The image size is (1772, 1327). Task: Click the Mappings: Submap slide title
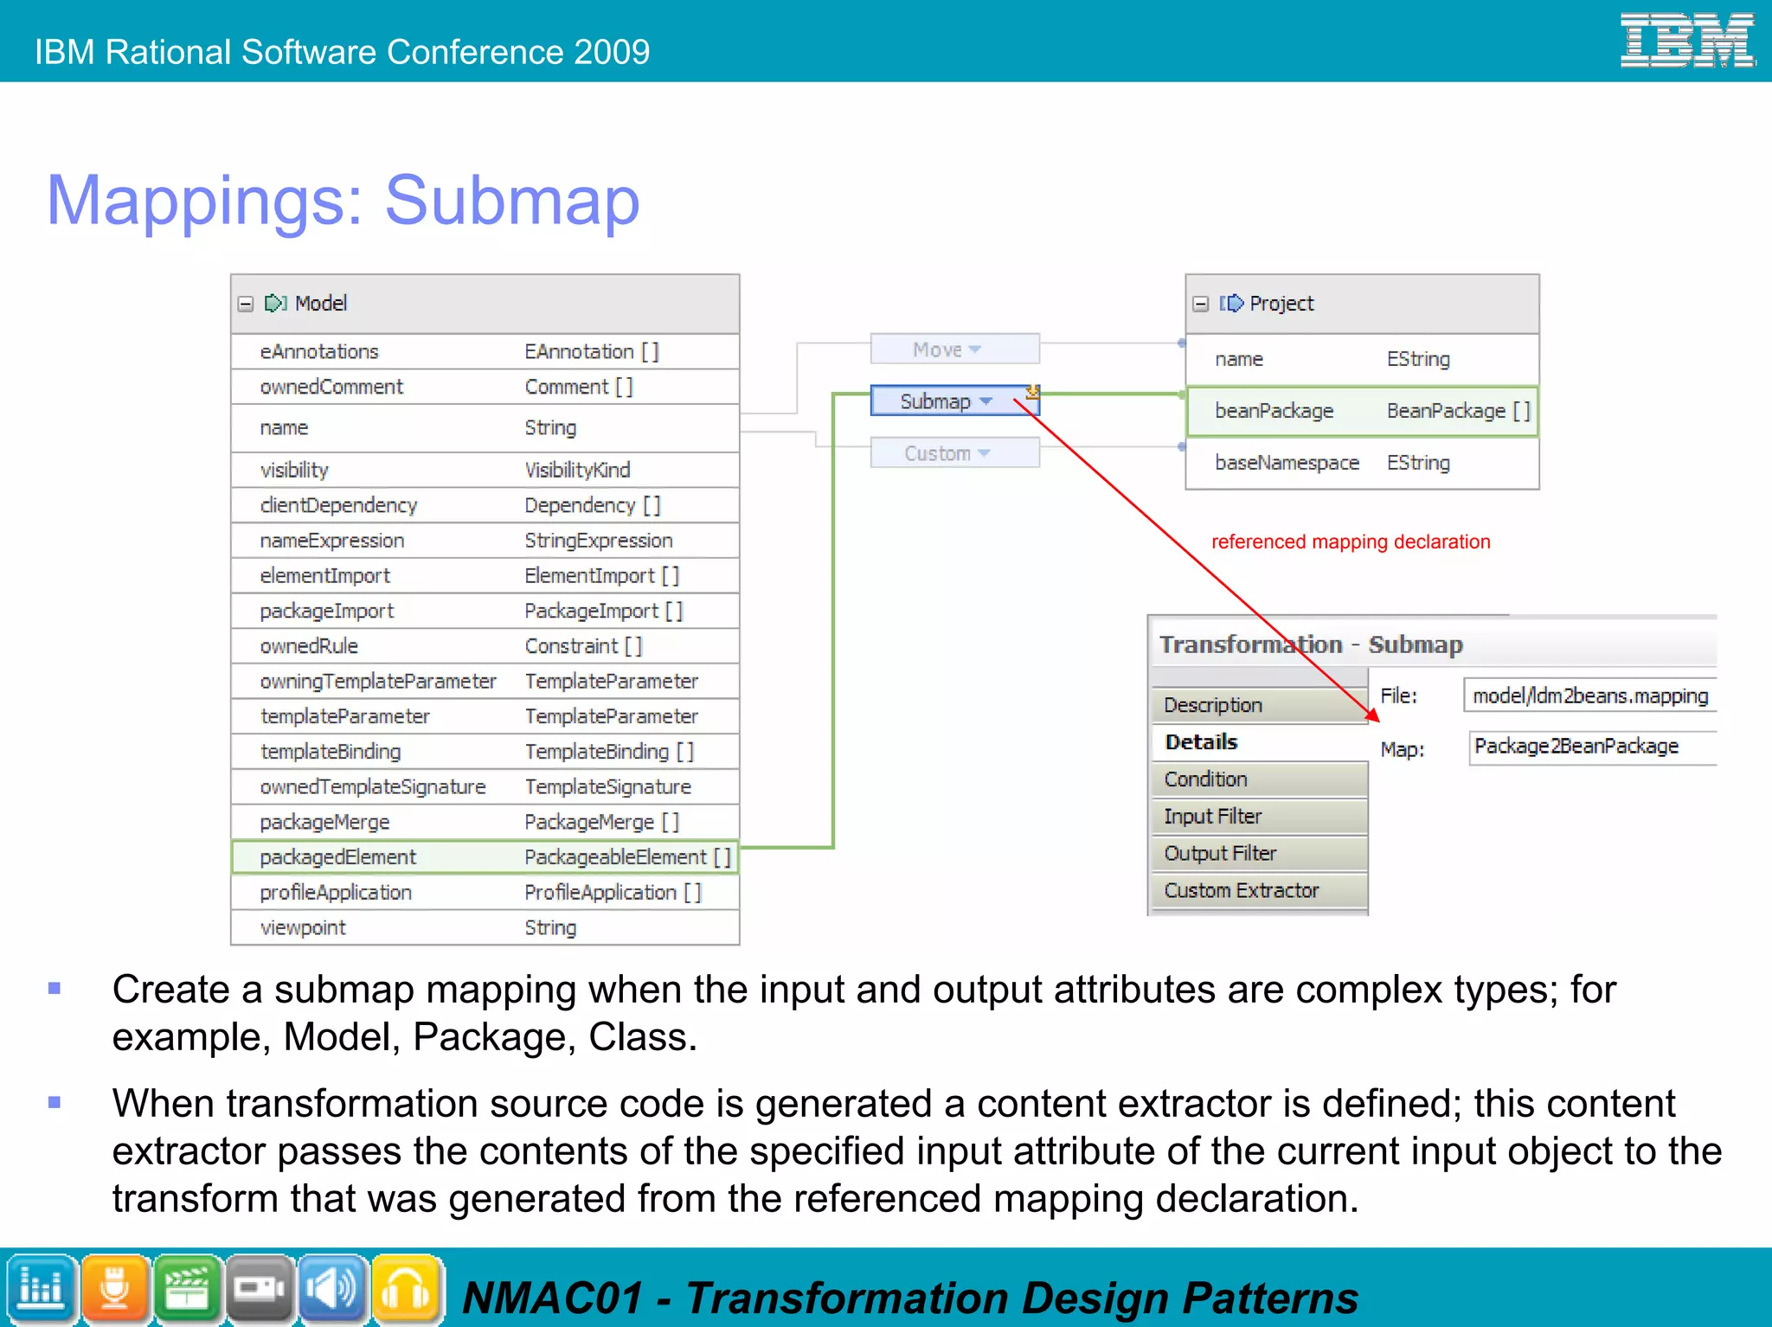[x=343, y=201]
